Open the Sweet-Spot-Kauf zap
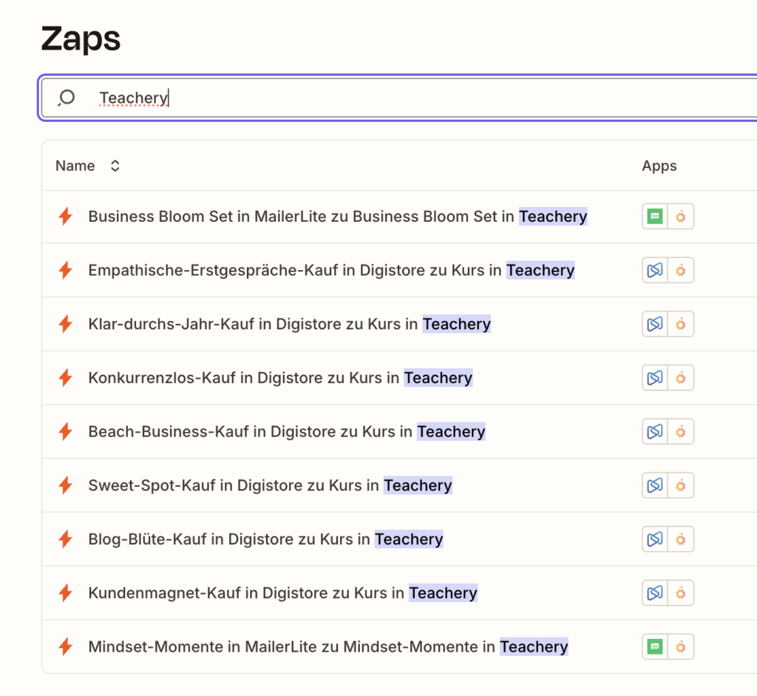The height and width of the screenshot is (696, 757). (270, 485)
